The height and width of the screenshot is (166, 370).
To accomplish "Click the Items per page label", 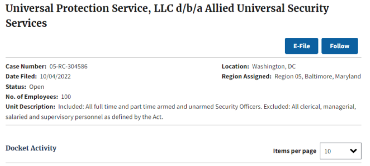I will tap(294, 151).
